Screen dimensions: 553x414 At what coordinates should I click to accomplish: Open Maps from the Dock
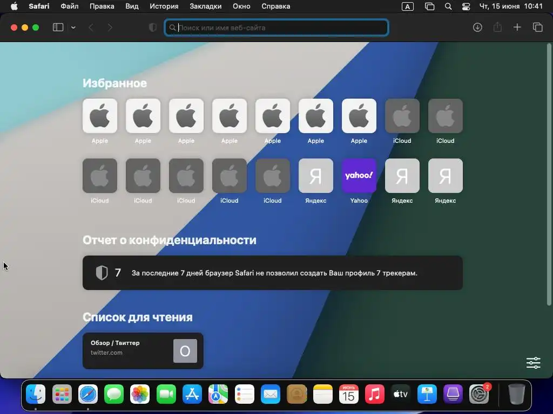pyautogui.click(x=218, y=394)
